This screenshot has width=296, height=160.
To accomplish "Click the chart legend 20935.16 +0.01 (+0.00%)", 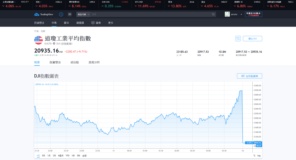I will point(47,84).
